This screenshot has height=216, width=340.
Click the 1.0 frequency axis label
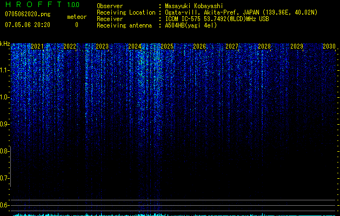click(x=5, y=97)
